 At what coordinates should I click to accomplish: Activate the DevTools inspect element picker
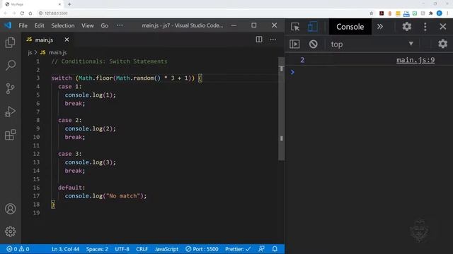295,27
